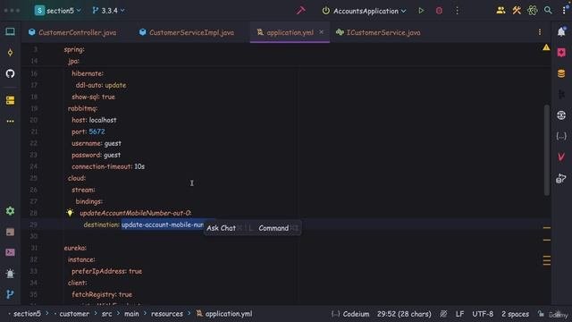Change 2 spaces indent setting

(x=515, y=314)
